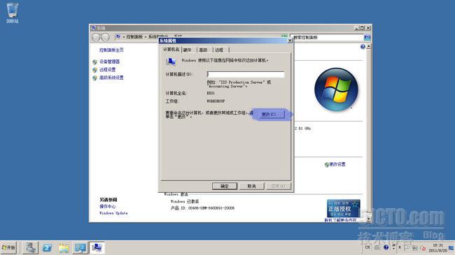Screen dimensions: 455x255
Task: Switch to the 高级 tab
Action: tap(203, 50)
